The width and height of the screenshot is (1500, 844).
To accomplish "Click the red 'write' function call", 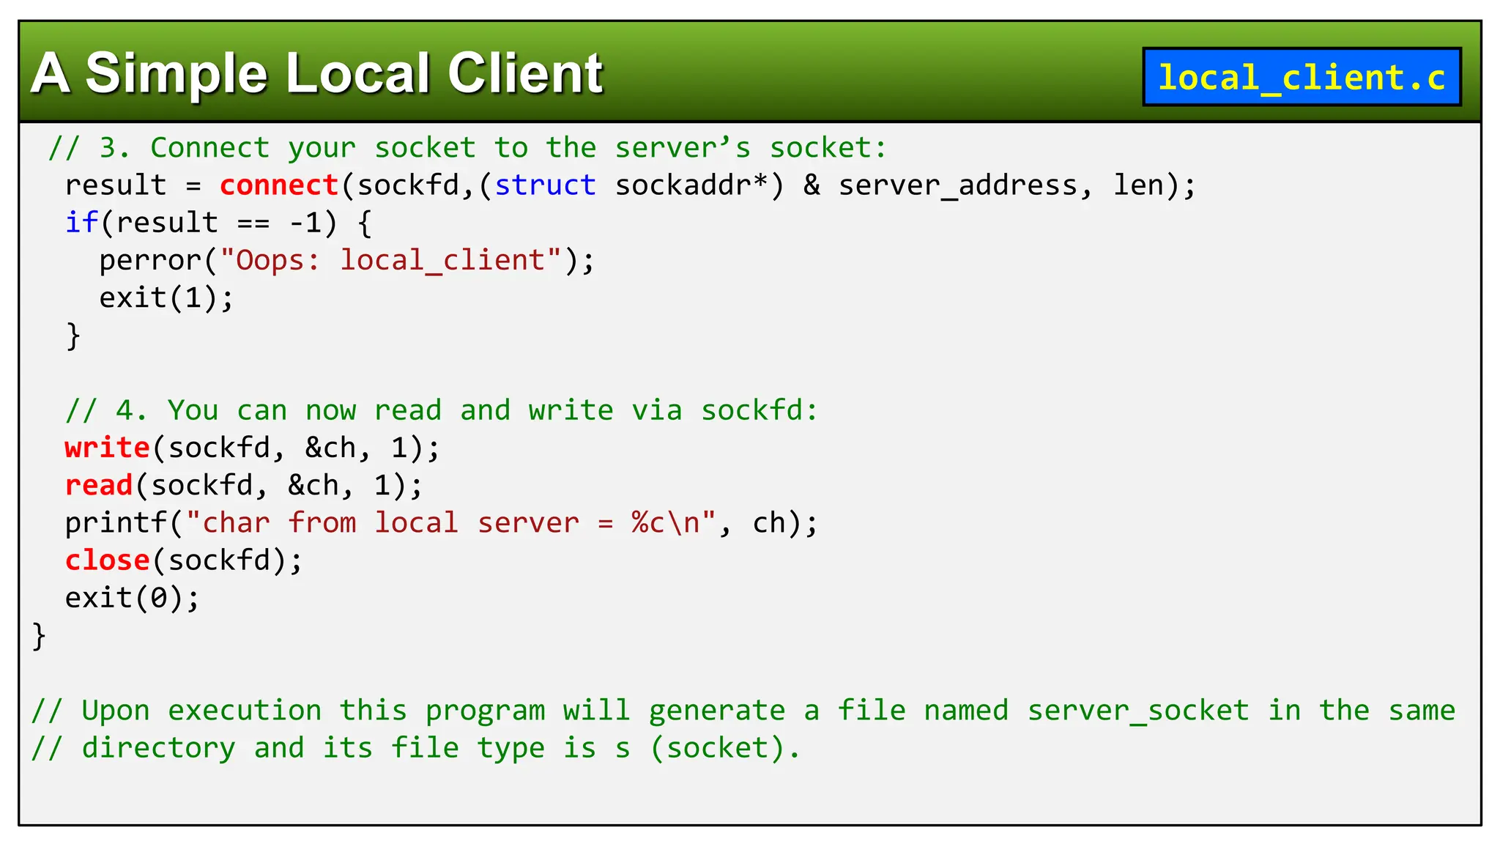I will pos(107,448).
